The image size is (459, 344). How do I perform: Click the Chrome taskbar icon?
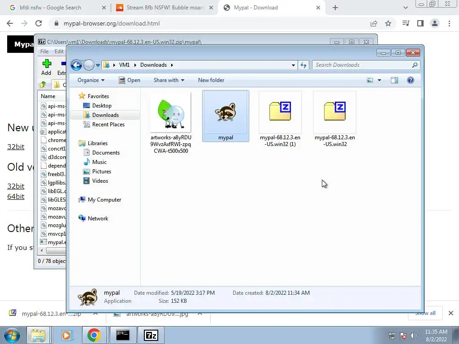click(94, 335)
